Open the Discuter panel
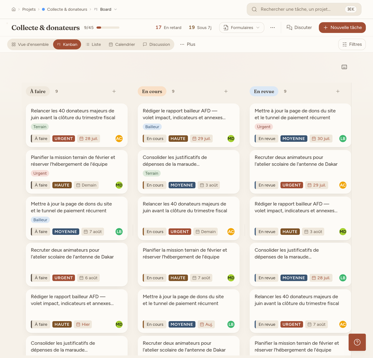The width and height of the screenshot is (373, 358). tap(299, 28)
